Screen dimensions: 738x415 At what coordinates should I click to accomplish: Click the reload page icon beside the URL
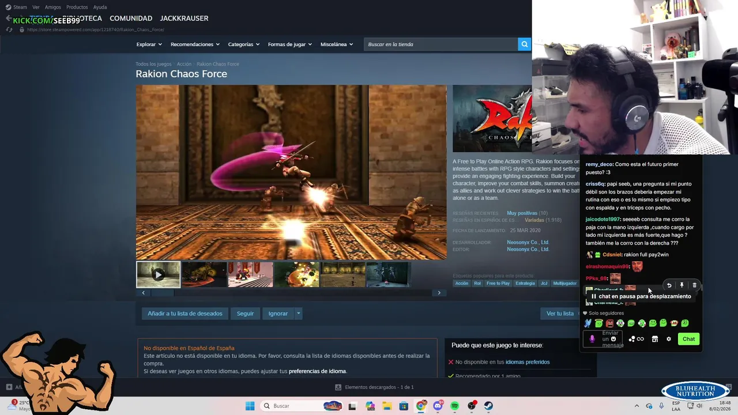[x=9, y=29]
